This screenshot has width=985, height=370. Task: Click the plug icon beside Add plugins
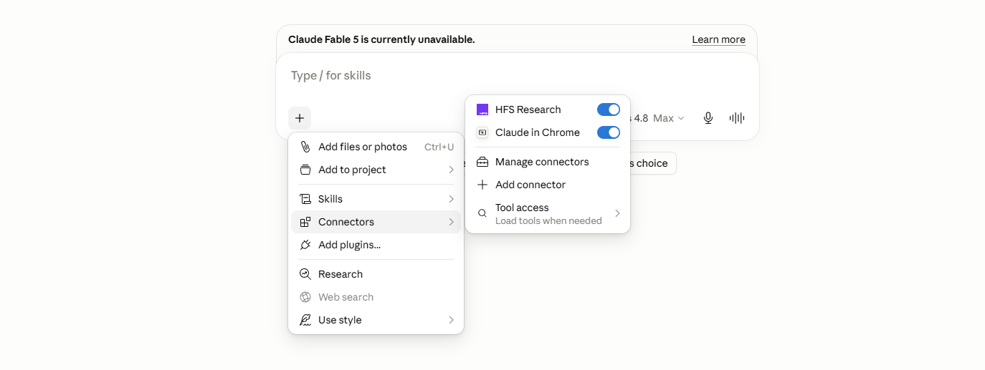point(305,245)
